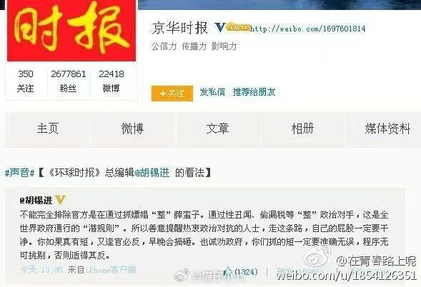
Task: Open the #声音# hashtag topic
Action: pos(20,173)
